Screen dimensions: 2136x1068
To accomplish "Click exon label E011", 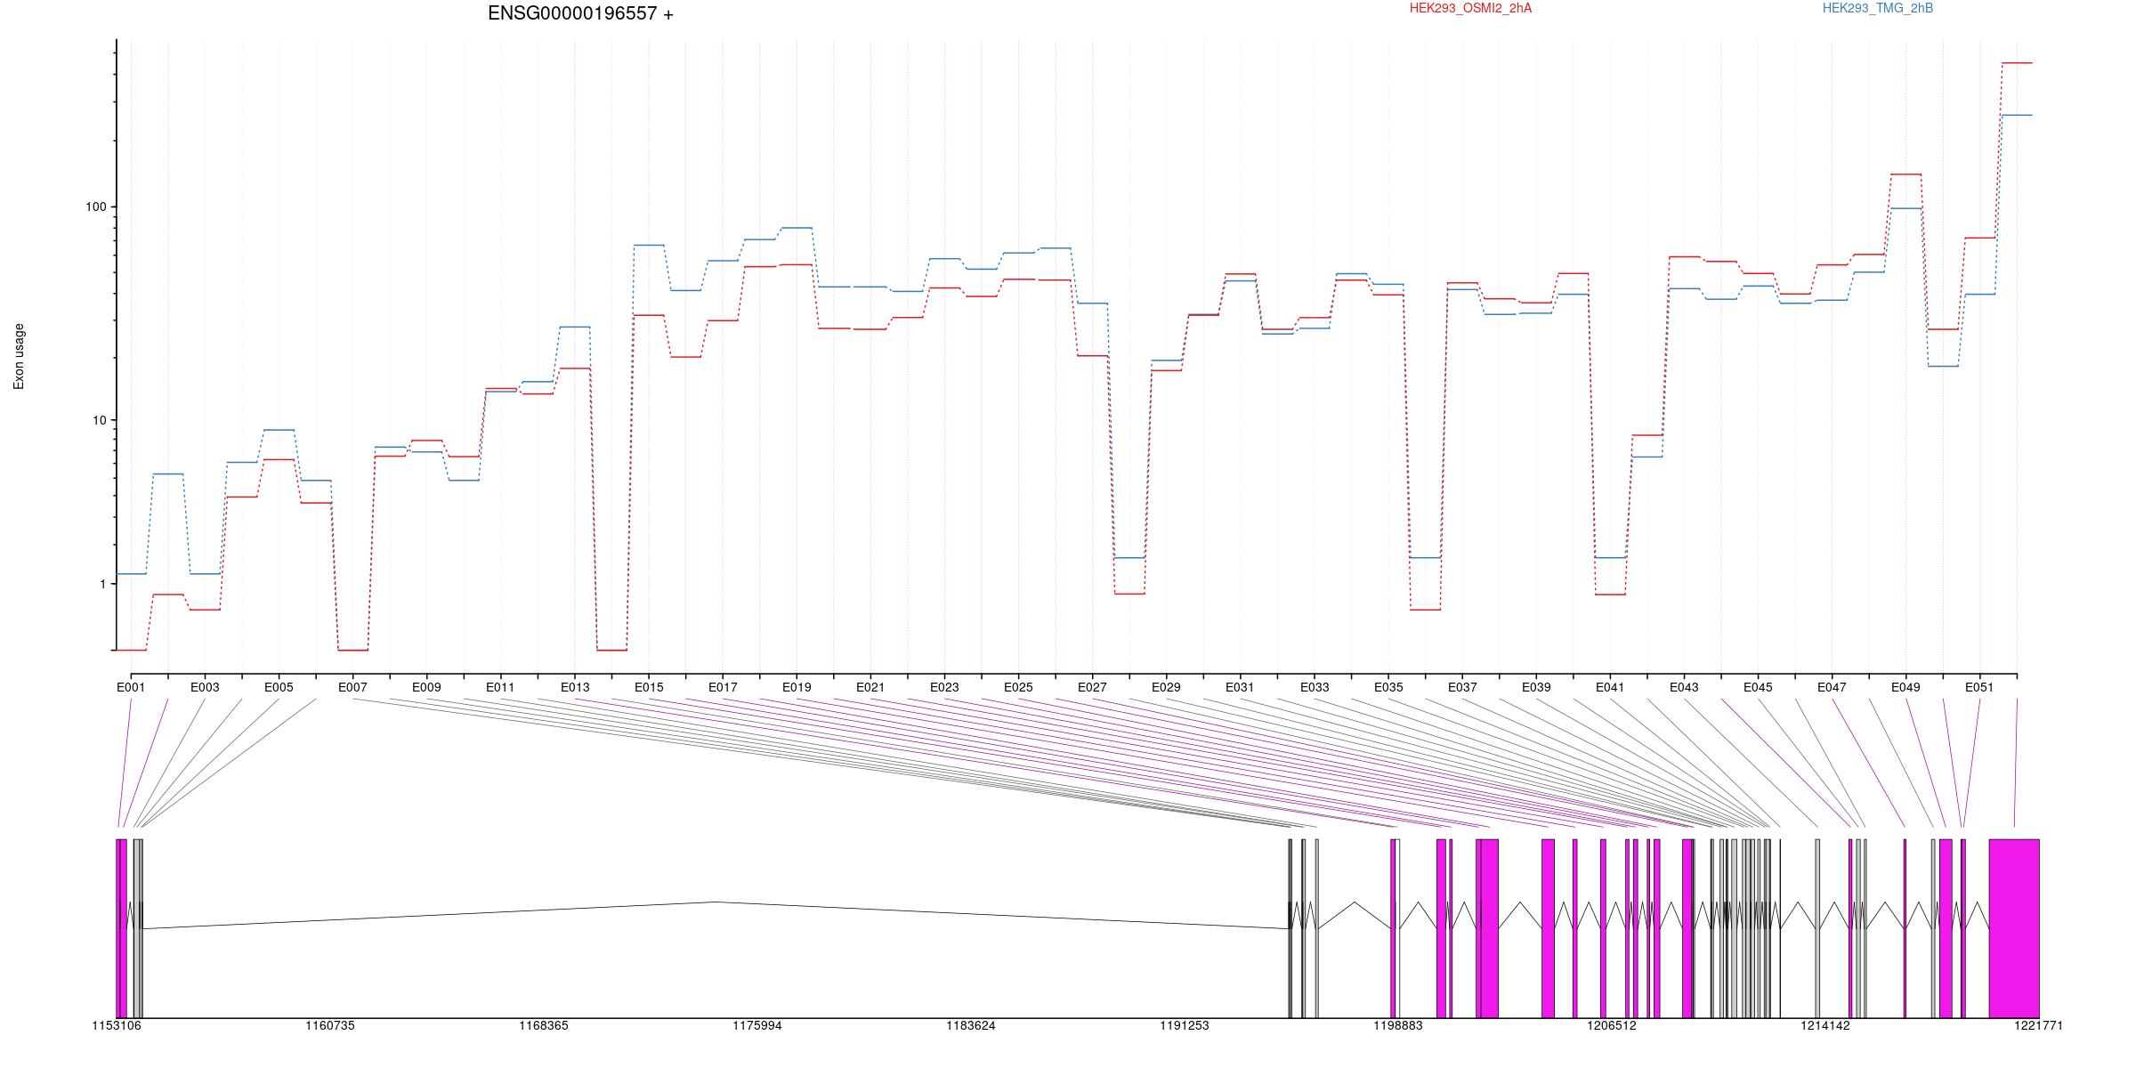I will [x=500, y=687].
